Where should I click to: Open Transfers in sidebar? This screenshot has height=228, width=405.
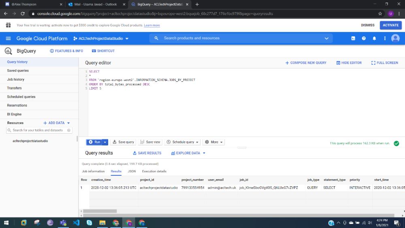point(39,88)
